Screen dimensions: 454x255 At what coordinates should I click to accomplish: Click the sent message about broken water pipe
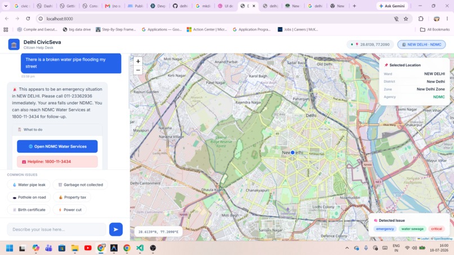71,63
